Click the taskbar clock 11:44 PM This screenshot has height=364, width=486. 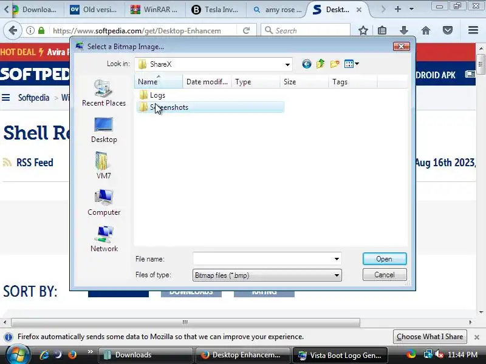click(462, 355)
